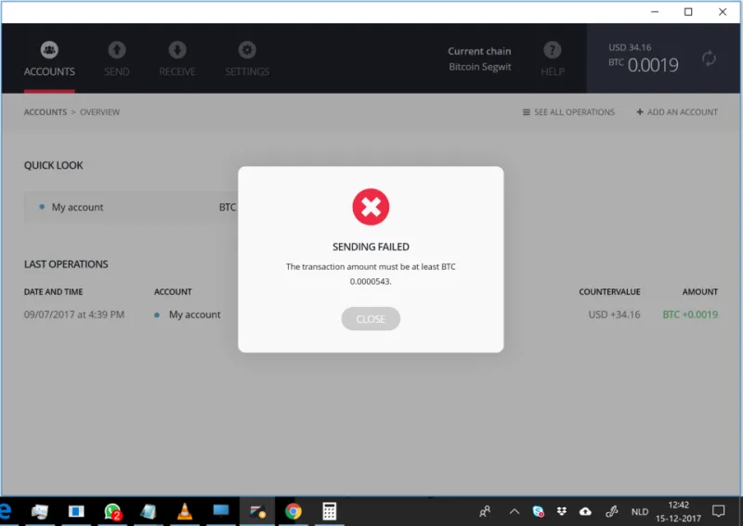The width and height of the screenshot is (743, 526).
Task: Open the Receive tab
Action: tap(177, 58)
